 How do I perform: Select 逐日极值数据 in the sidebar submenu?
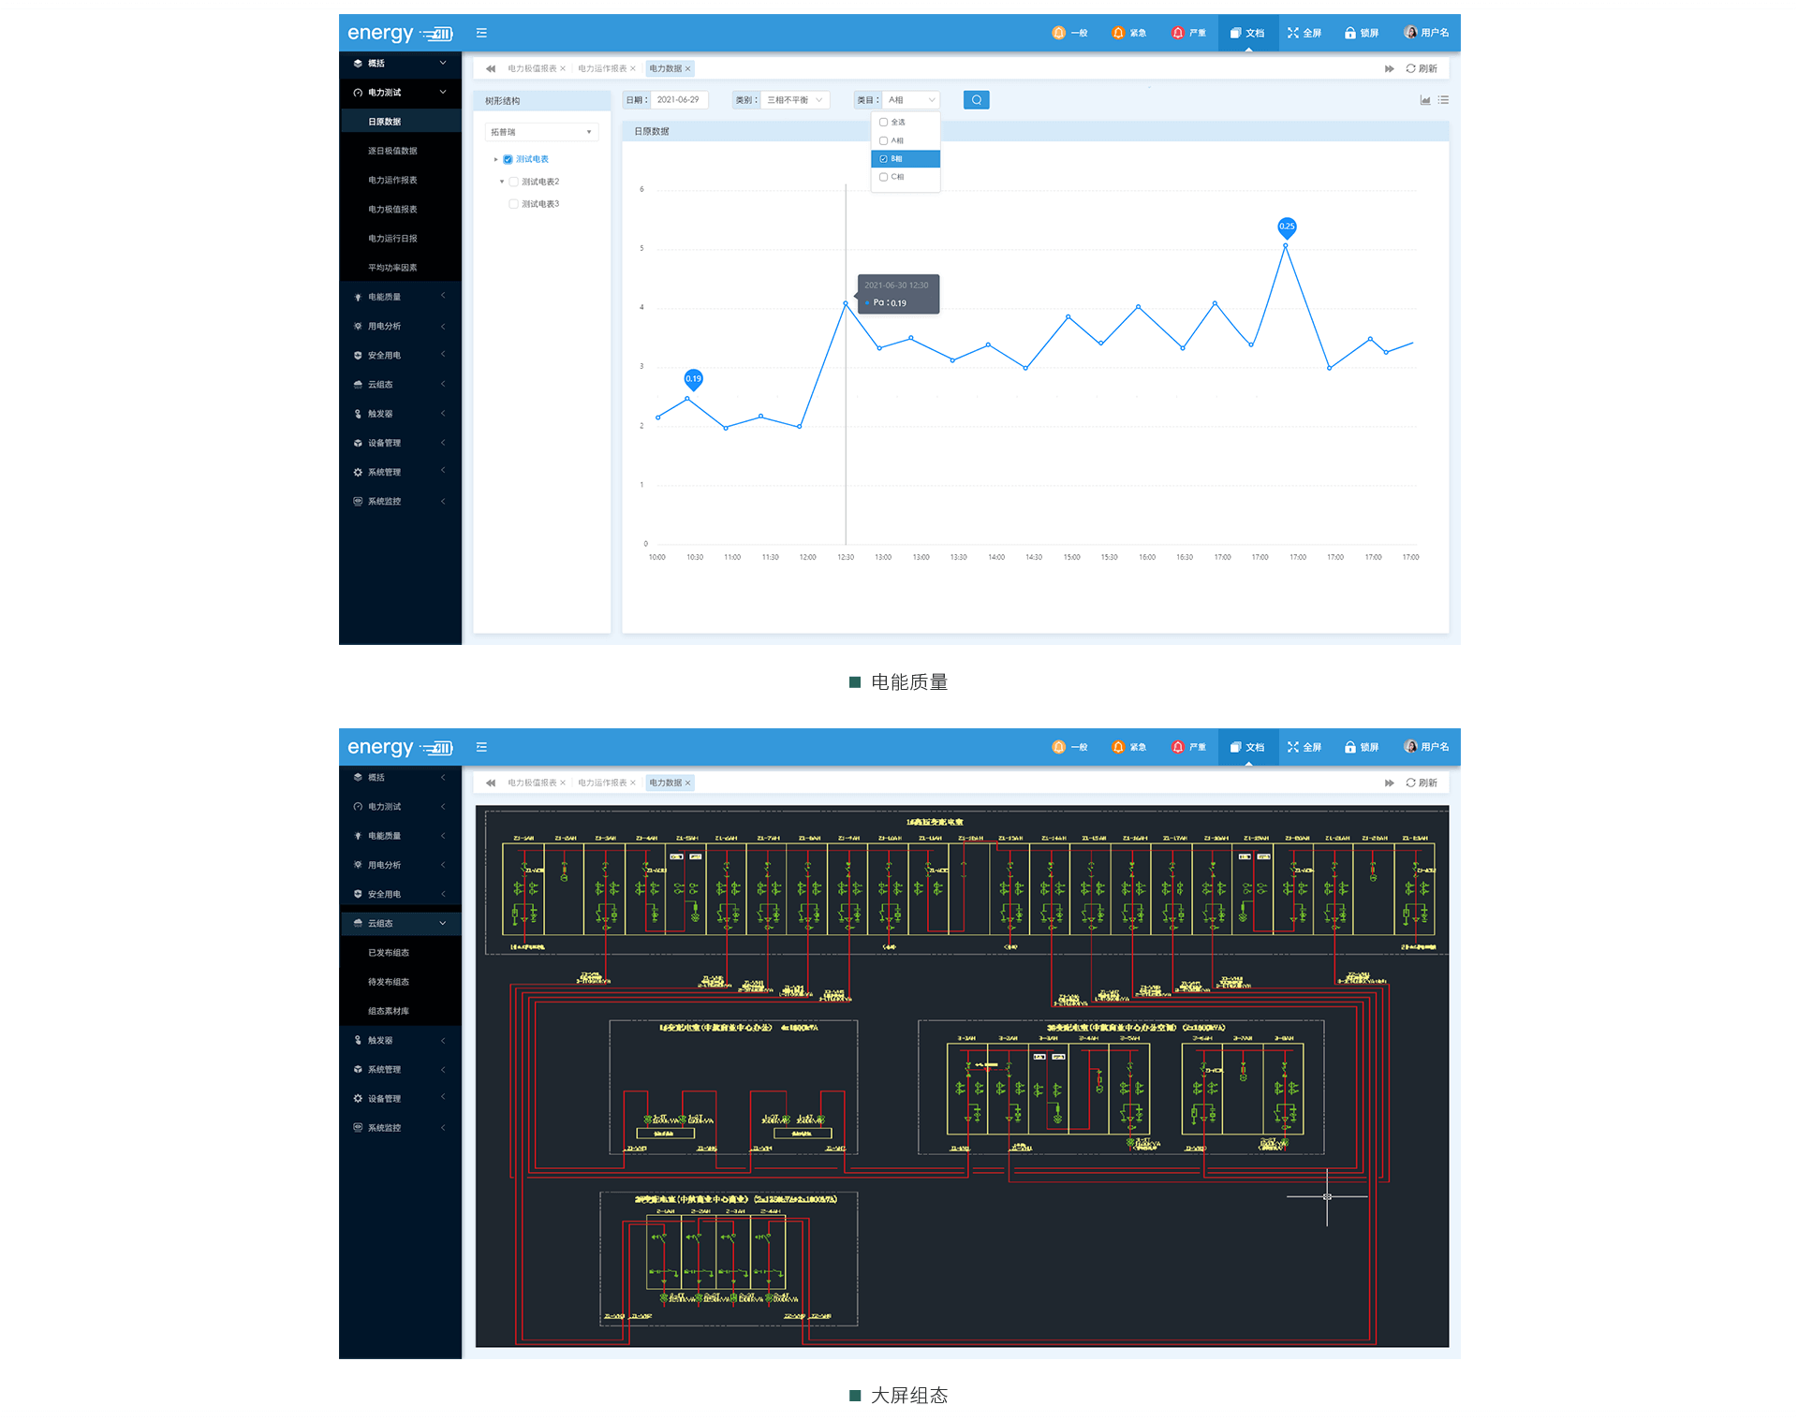click(392, 151)
